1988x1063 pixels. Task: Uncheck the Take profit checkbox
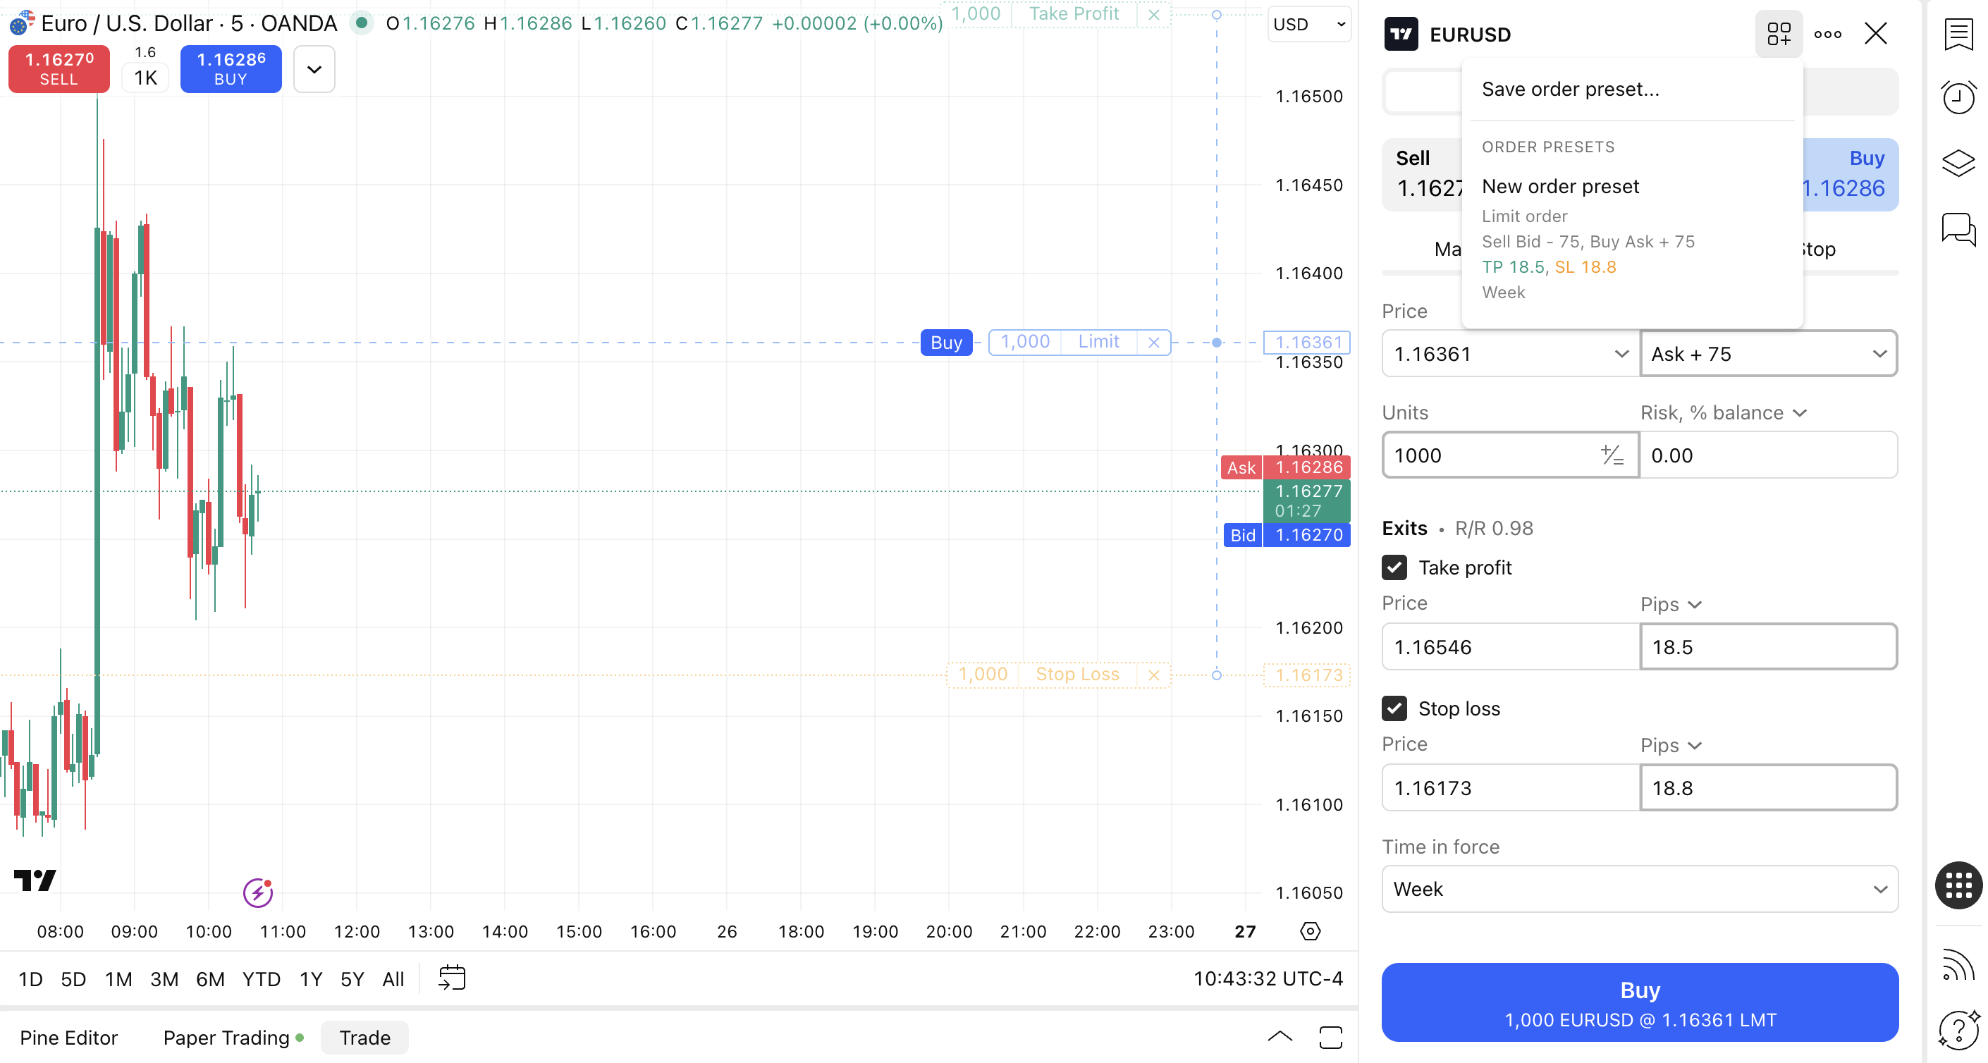coord(1394,567)
